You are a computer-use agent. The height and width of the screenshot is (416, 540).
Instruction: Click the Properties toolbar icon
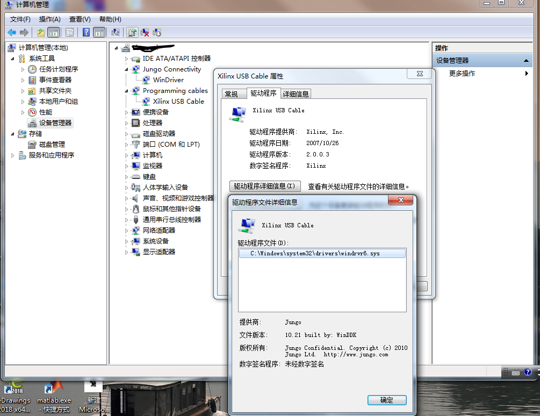pos(69,33)
